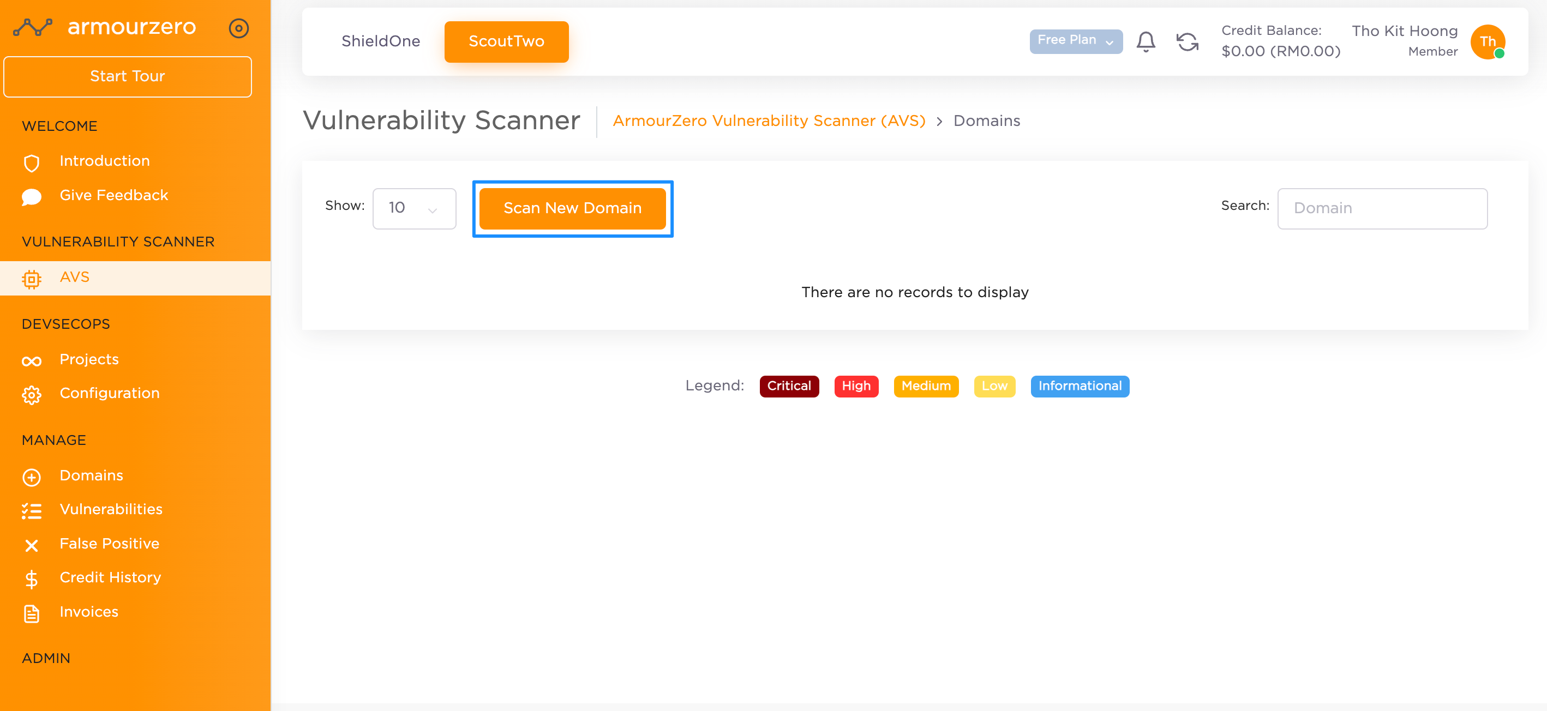Open notifications bell
Screen dimensions: 1547x711
pyautogui.click(x=1145, y=41)
